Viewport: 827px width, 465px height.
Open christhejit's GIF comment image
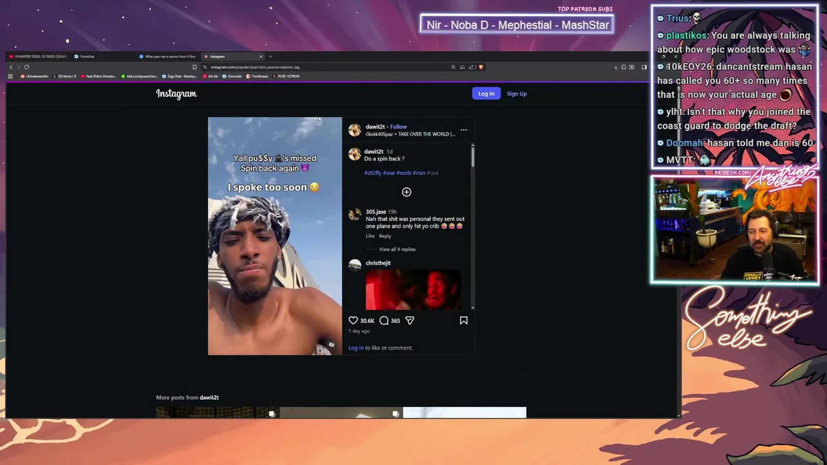pos(413,290)
